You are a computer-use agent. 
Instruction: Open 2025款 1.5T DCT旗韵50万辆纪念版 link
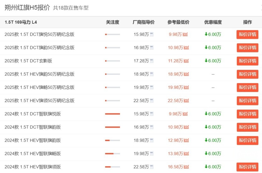pyautogui.click(x=39, y=48)
